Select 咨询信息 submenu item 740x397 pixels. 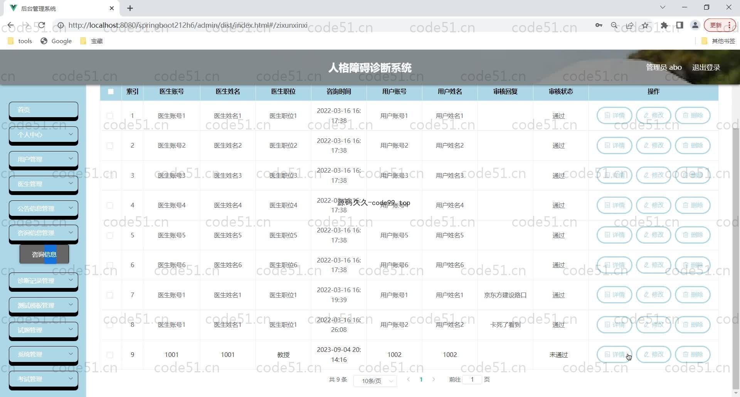[x=44, y=254]
